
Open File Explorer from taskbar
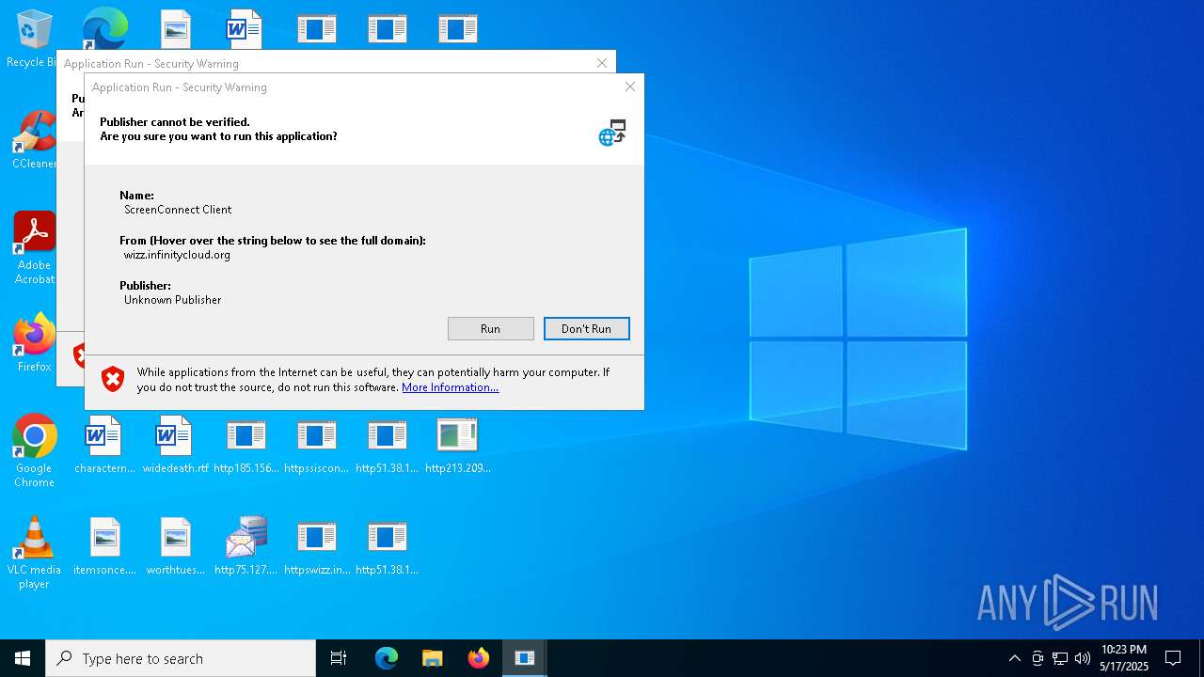(x=433, y=658)
